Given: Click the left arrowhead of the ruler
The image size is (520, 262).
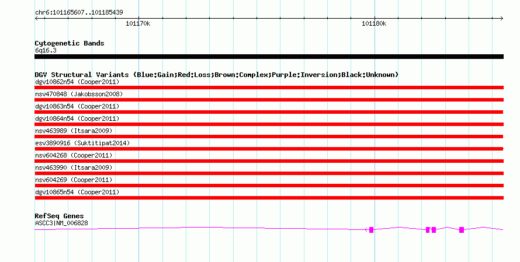Looking at the screenshot, I should click(36, 19).
